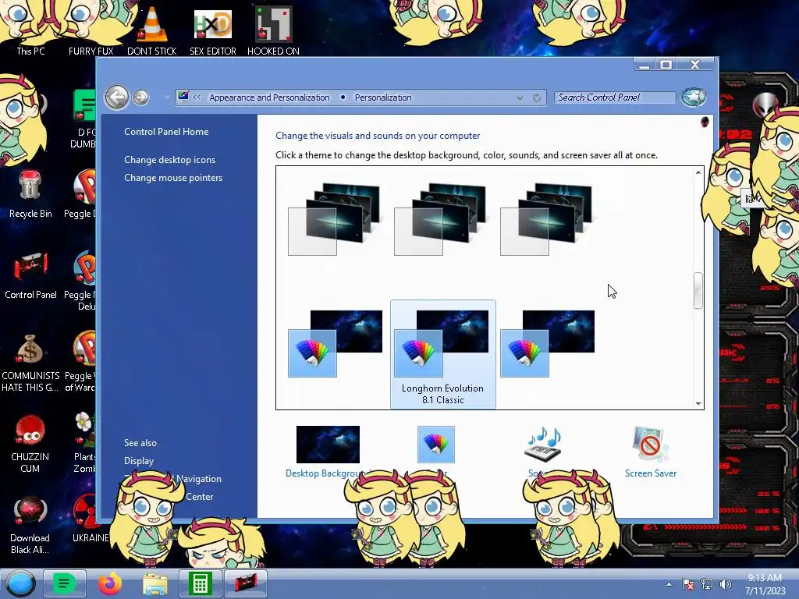The height and width of the screenshot is (599, 799).
Task: Click the alien head icon on desktop gadget
Action: 765,105
